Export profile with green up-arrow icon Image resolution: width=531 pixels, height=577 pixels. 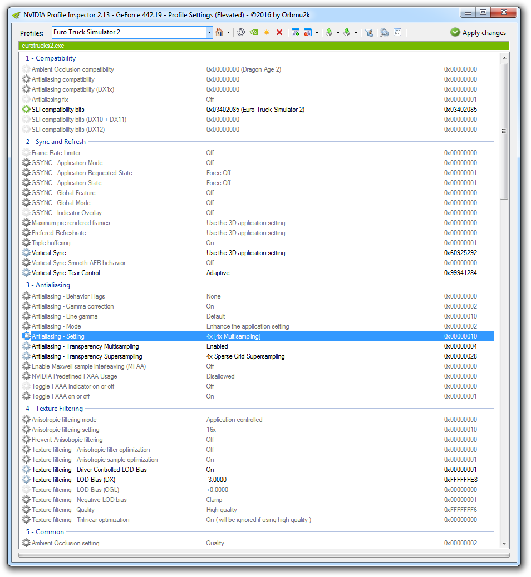[329, 32]
